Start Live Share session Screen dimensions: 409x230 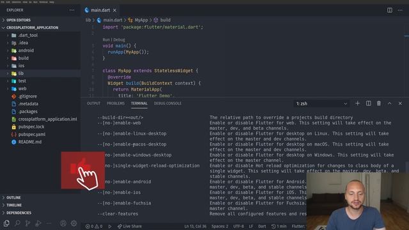(130, 226)
